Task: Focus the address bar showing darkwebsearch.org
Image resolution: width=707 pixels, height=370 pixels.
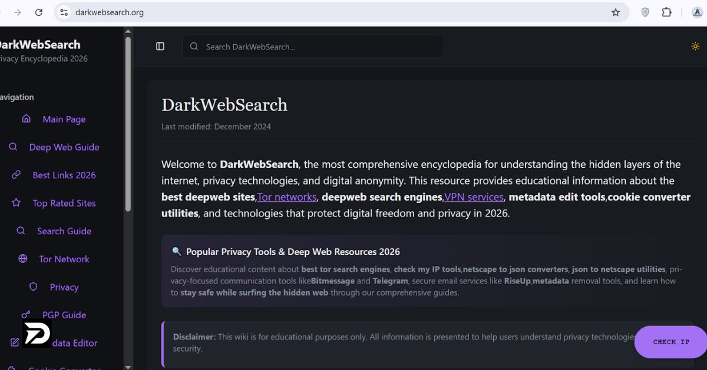Action: tap(342, 12)
